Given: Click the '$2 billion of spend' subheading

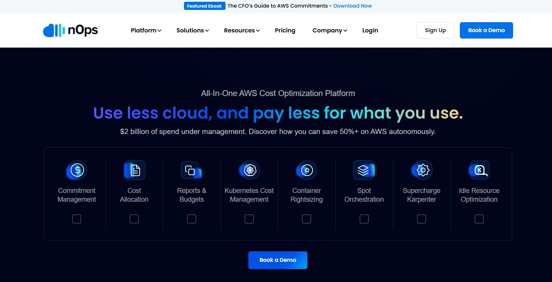Looking at the screenshot, I should click(x=278, y=132).
